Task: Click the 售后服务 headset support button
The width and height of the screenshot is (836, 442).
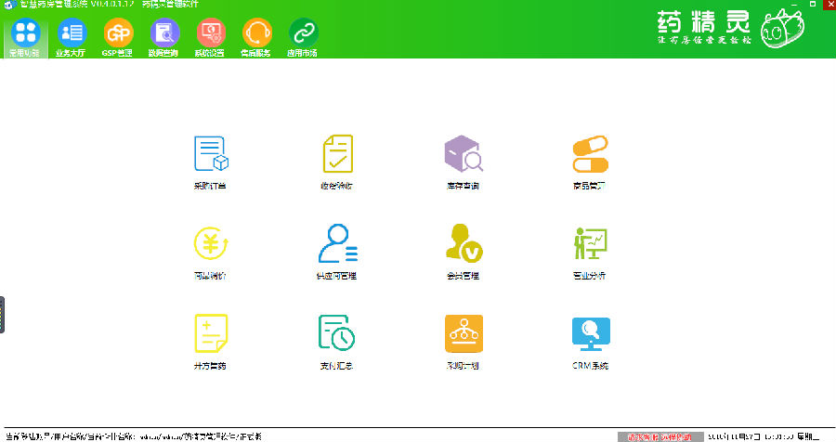Action: (x=256, y=35)
